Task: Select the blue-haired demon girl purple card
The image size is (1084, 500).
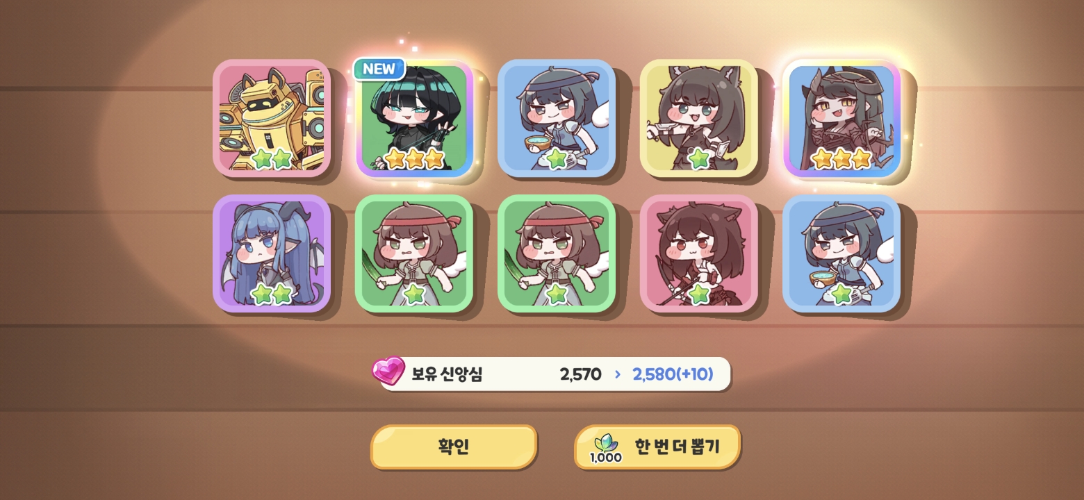Action: pos(272,253)
